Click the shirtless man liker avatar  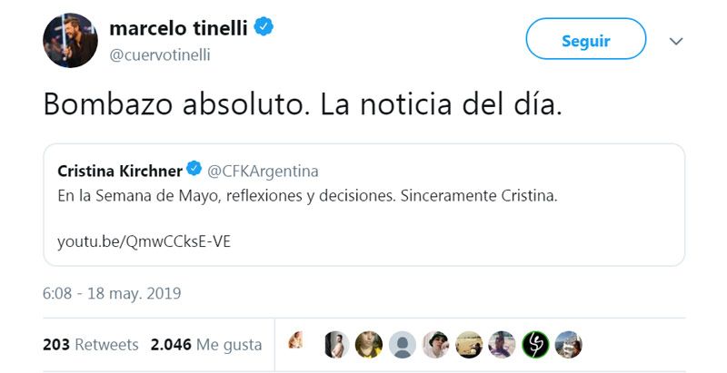337,344
